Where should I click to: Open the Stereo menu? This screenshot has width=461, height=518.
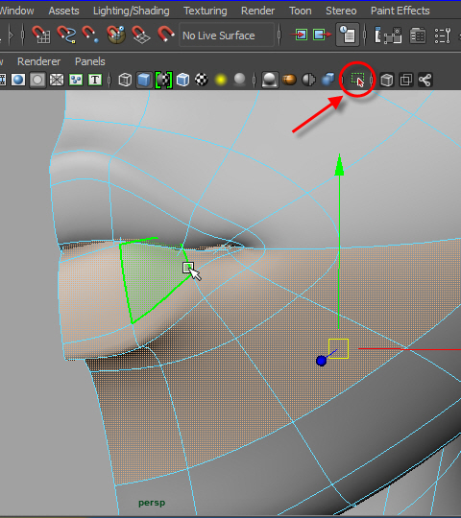point(341,11)
